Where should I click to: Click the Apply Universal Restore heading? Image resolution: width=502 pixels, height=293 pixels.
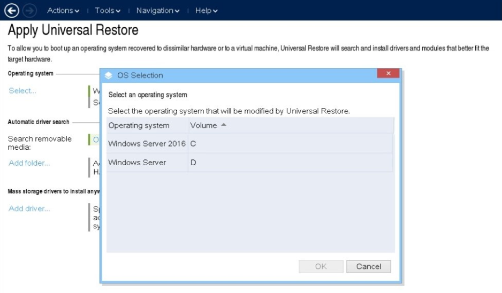[73, 30]
